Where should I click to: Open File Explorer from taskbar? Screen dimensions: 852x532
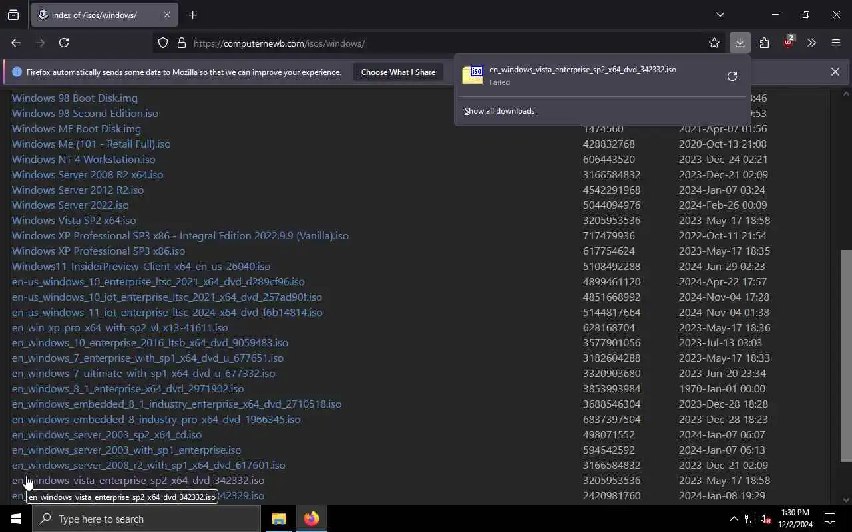tap(278, 519)
